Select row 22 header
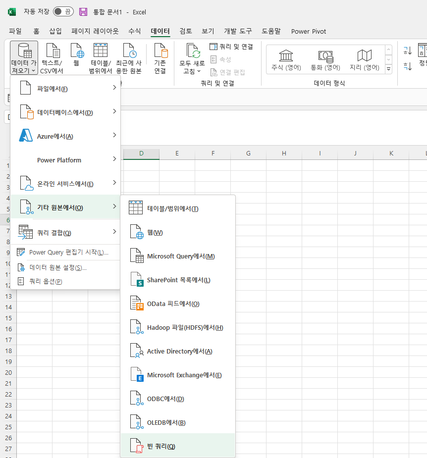Screen dimensions: 427x458 9,394
